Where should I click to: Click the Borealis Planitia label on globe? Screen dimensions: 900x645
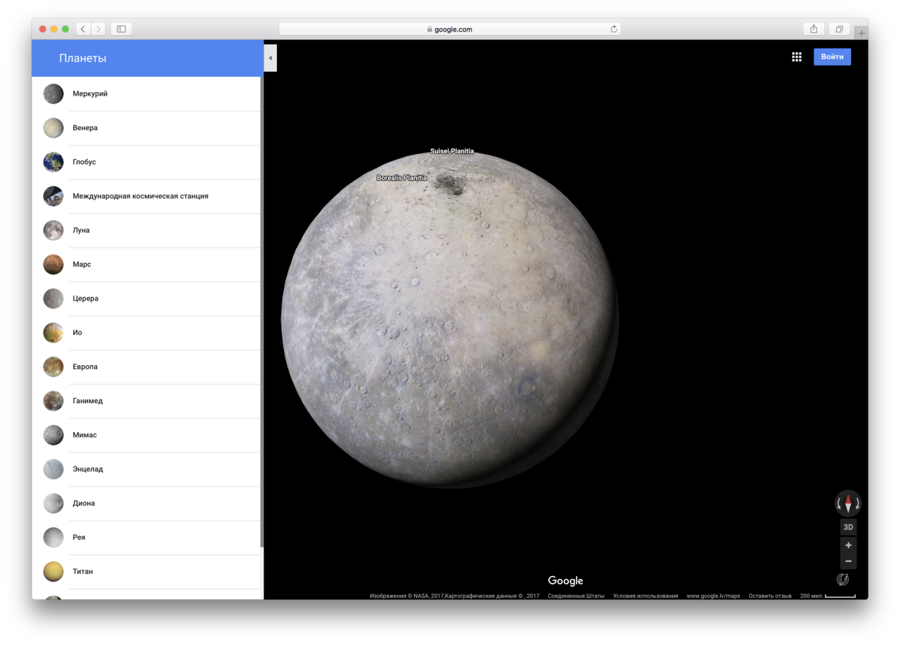(x=401, y=178)
